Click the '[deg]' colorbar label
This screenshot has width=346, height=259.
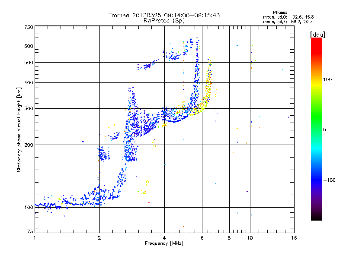[317, 35]
